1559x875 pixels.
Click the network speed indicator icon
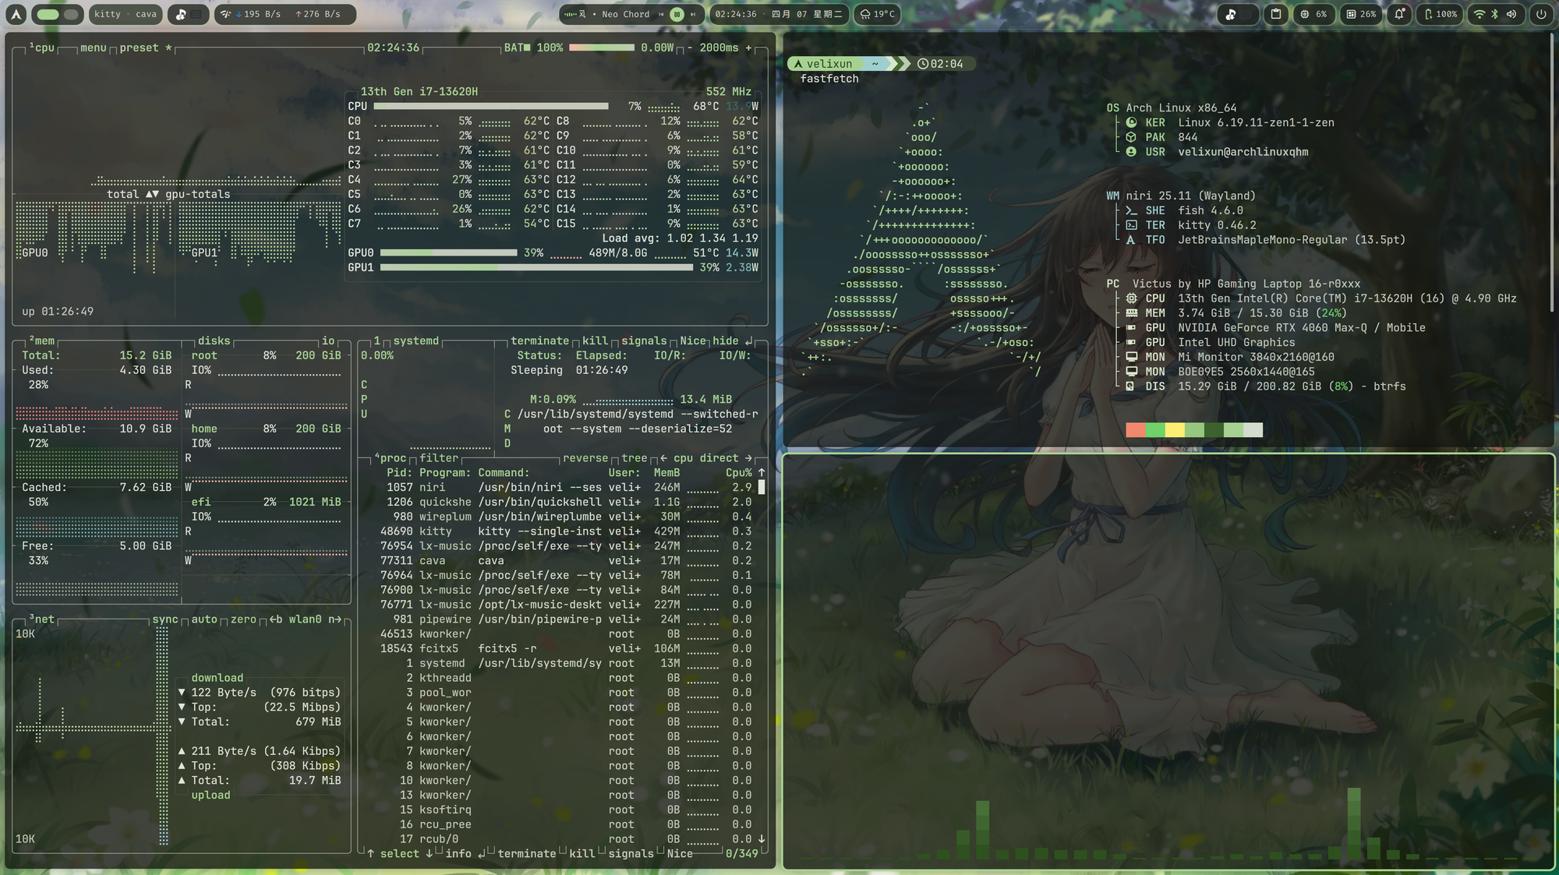coord(225,14)
